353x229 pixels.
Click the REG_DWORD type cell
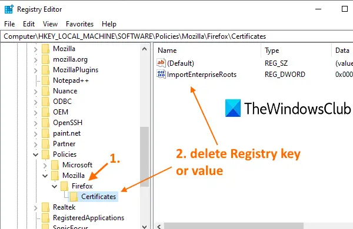coord(285,75)
